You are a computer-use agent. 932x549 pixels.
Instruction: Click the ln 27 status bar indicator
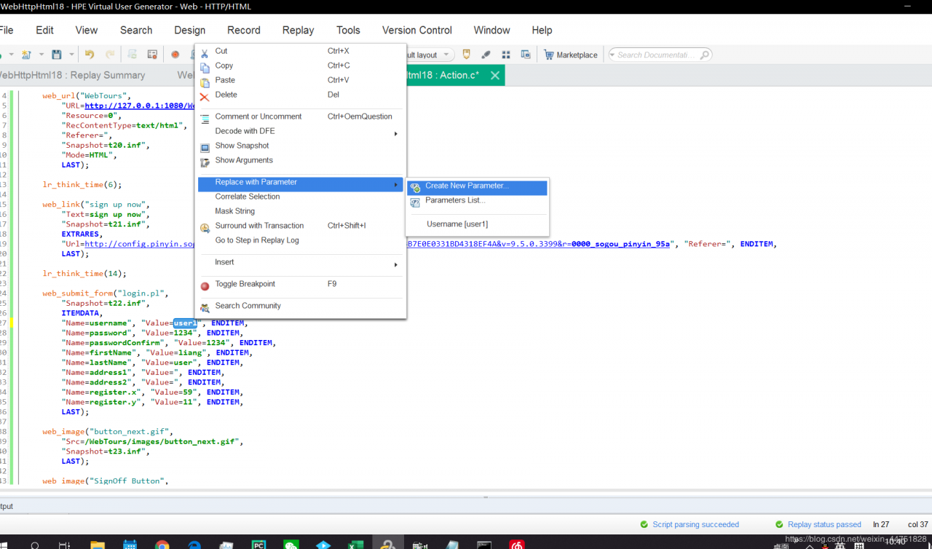881,524
